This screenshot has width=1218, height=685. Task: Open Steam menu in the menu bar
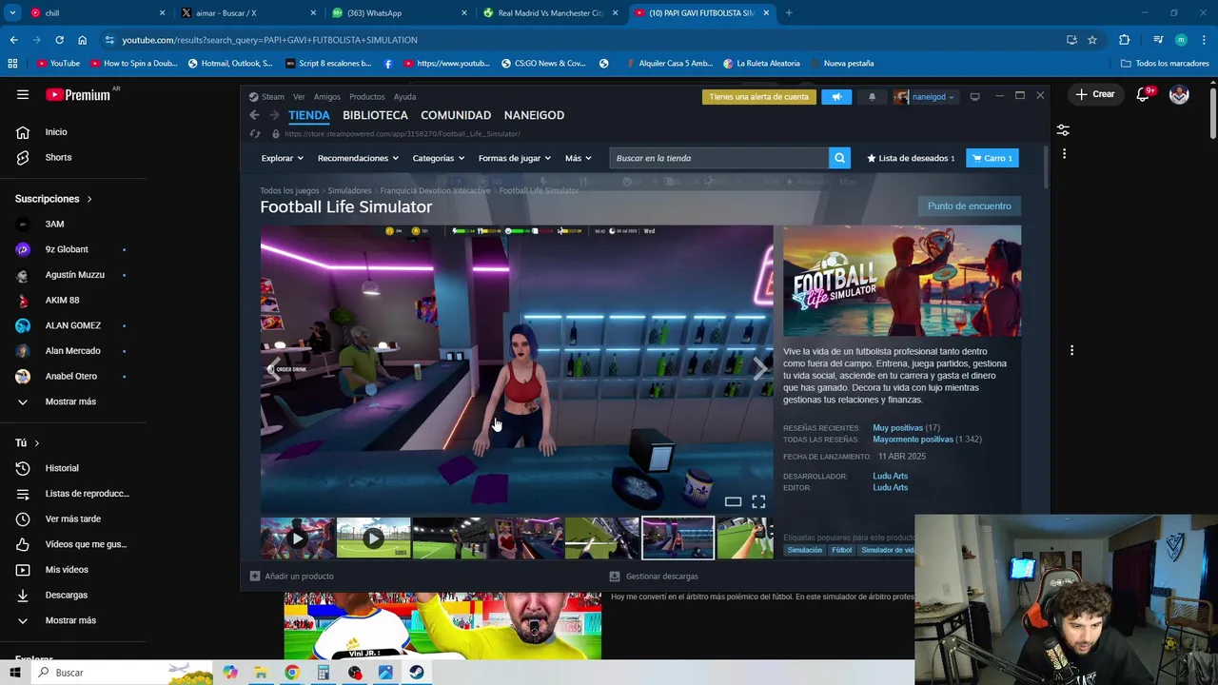pyautogui.click(x=273, y=97)
